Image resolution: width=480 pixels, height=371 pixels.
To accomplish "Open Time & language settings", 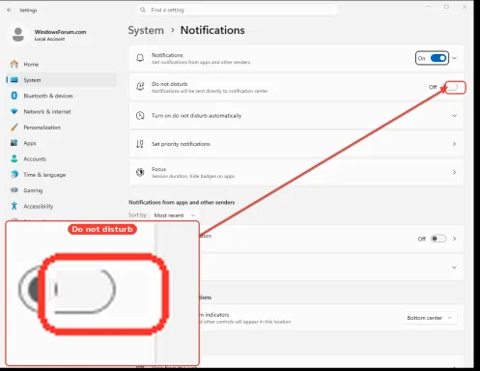I will tap(61, 175).
